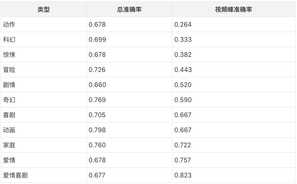
Task: Click the 0.699 accuracy value
Action: click(x=97, y=40)
